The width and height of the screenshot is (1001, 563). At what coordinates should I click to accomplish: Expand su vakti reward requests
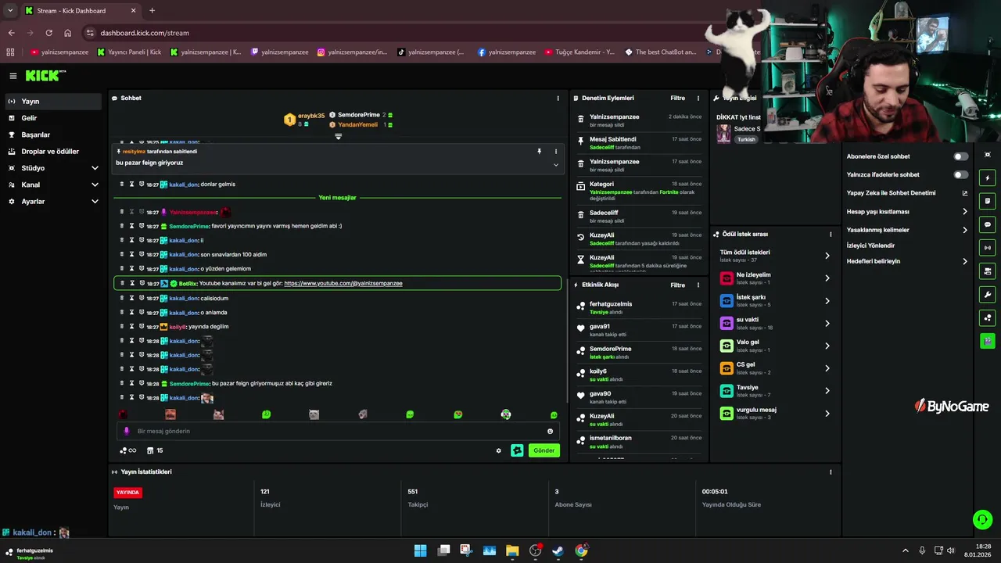pyautogui.click(x=776, y=323)
